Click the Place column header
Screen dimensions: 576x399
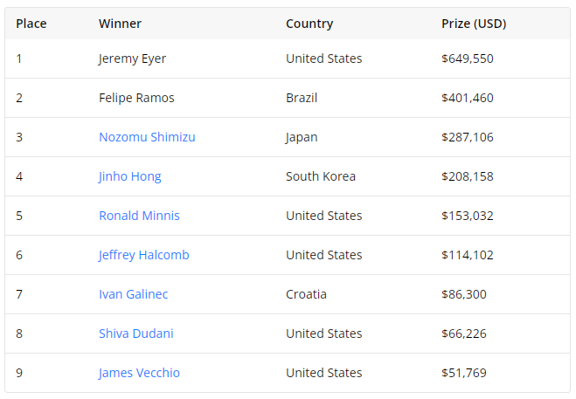(31, 24)
